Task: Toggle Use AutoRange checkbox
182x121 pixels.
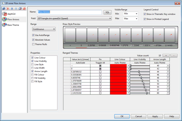Action: (33, 35)
